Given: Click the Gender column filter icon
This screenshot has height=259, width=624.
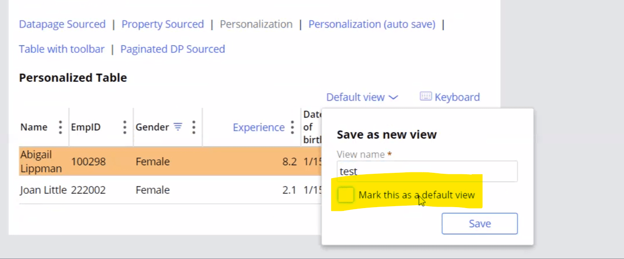Looking at the screenshot, I should (x=178, y=127).
